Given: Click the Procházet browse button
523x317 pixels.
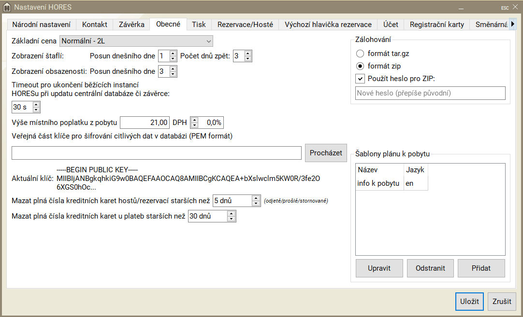Looking at the screenshot, I should click(326, 153).
